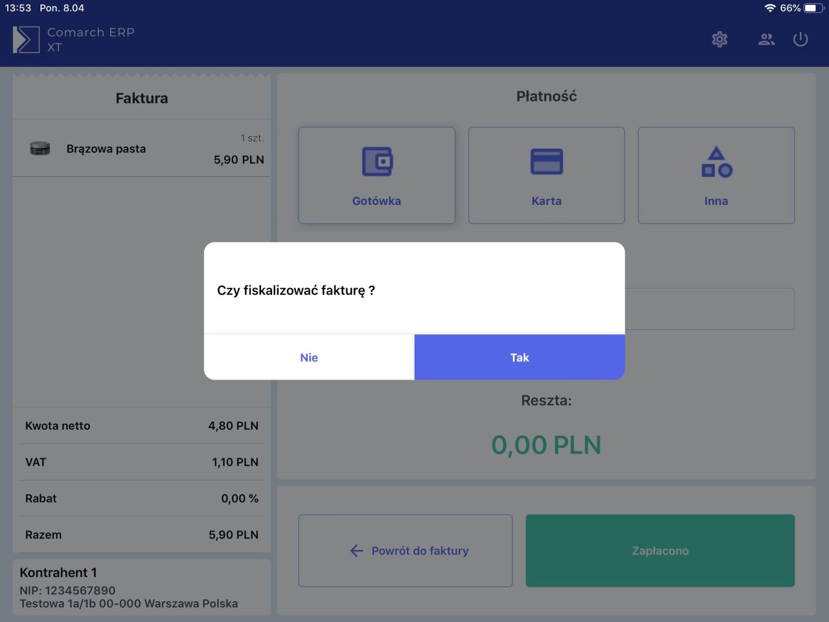Open settings via the gear icon
Viewport: 829px width, 622px height.
[719, 40]
